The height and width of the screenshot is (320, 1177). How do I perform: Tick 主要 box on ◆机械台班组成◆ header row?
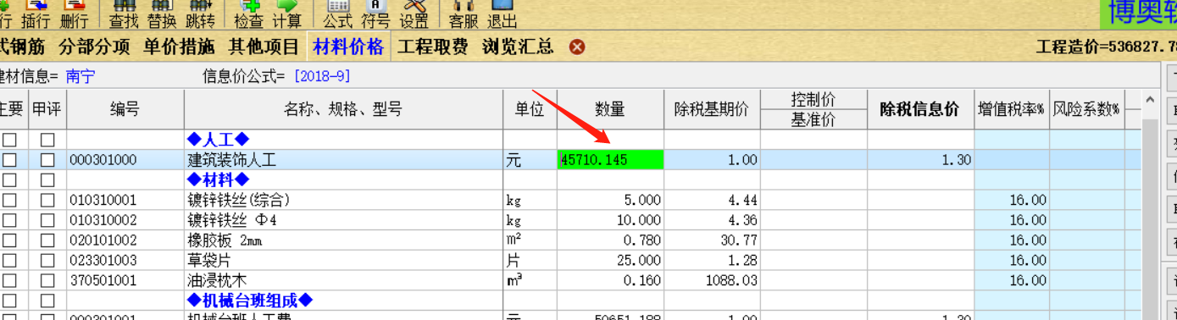coord(9,301)
